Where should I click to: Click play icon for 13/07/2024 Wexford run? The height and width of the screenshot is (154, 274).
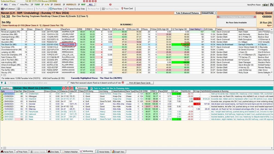(x=2, y=99)
